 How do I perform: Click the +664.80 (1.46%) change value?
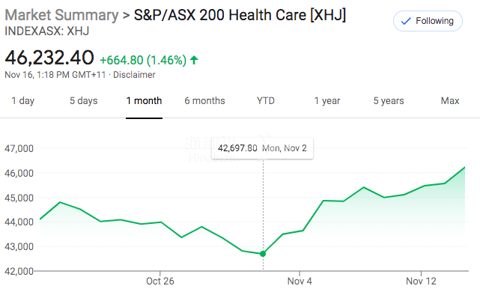tap(143, 60)
